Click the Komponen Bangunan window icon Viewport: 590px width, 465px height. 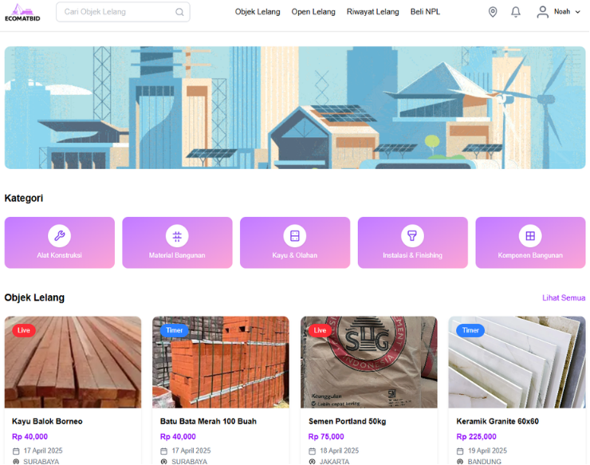tap(530, 236)
